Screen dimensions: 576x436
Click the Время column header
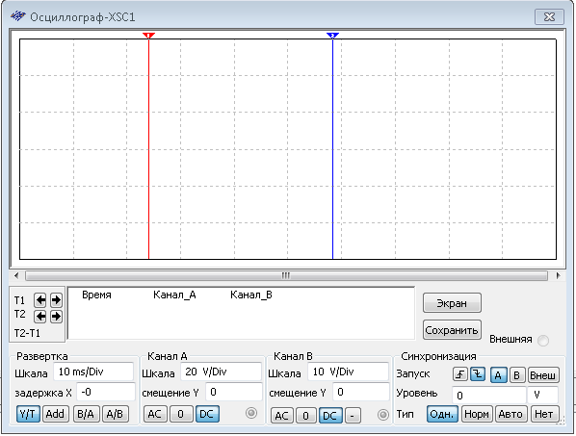click(96, 295)
